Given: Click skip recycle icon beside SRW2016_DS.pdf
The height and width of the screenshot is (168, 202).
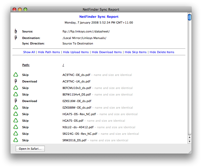Looking at the screenshot, I should coord(16,140).
